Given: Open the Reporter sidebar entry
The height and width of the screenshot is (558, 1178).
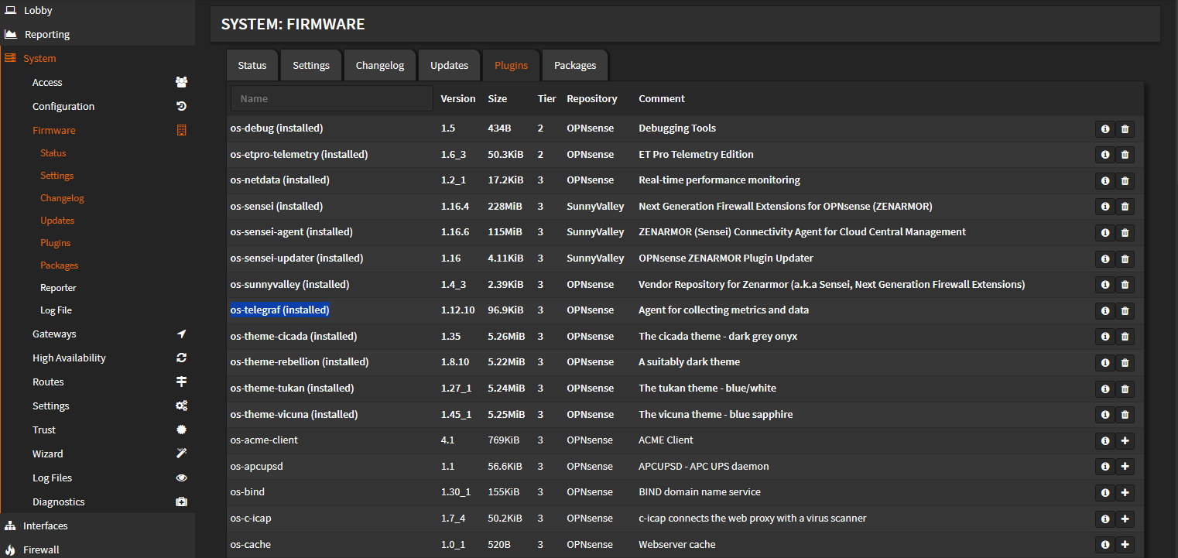Looking at the screenshot, I should pyautogui.click(x=58, y=288).
